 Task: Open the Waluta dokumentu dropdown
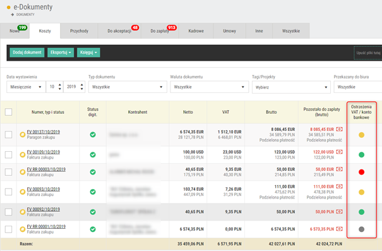[x=210, y=87]
